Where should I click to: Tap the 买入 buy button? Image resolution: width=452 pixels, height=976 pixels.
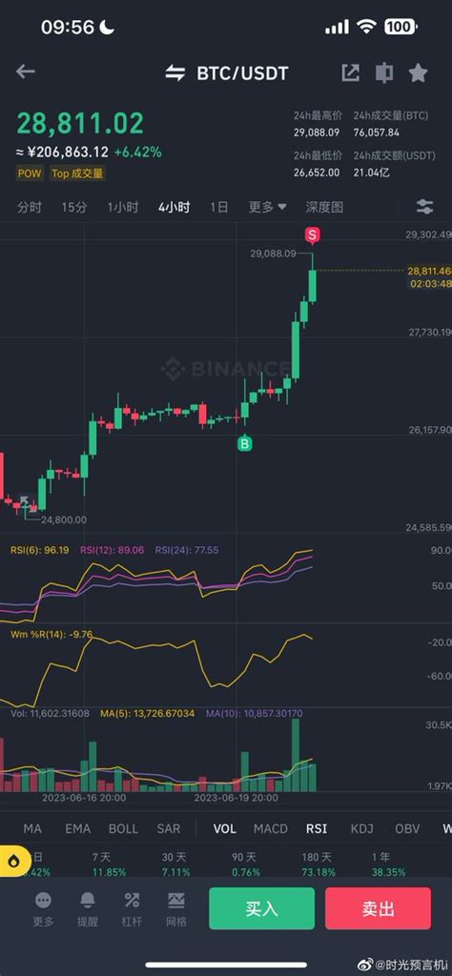[261, 908]
